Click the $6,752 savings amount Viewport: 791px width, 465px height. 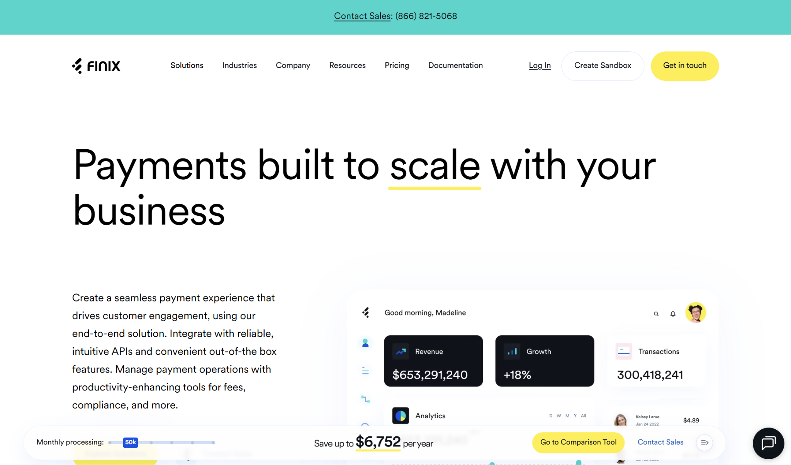click(378, 441)
